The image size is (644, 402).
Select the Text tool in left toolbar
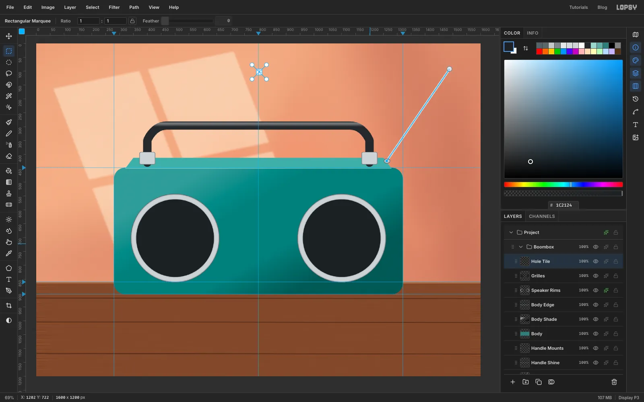pyautogui.click(x=9, y=279)
